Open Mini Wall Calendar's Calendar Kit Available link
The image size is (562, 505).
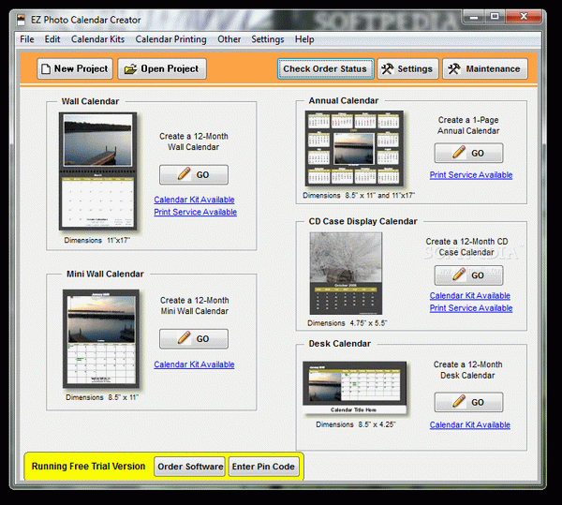click(x=194, y=364)
